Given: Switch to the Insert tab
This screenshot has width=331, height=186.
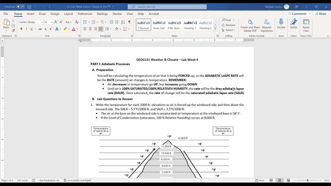Looking at the screenshot, I should click(31, 14).
